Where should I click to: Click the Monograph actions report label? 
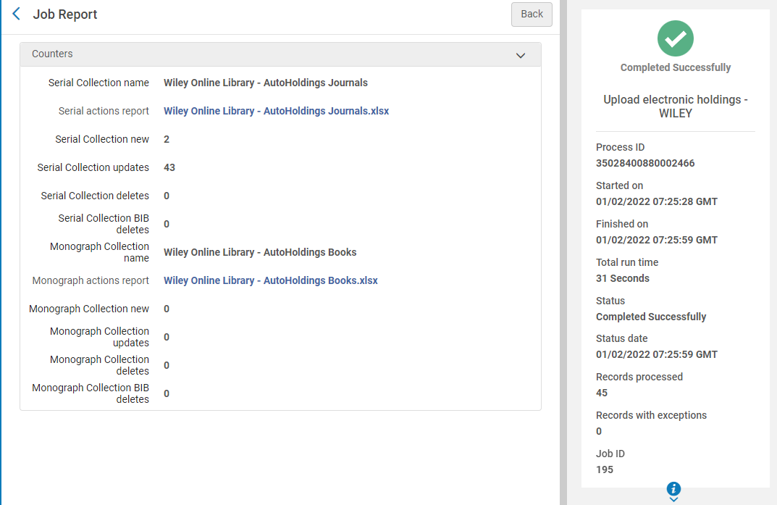click(x=91, y=280)
